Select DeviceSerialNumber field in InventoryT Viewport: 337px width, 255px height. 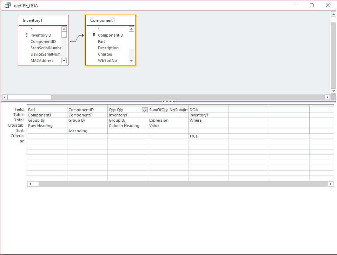pyautogui.click(x=46, y=54)
